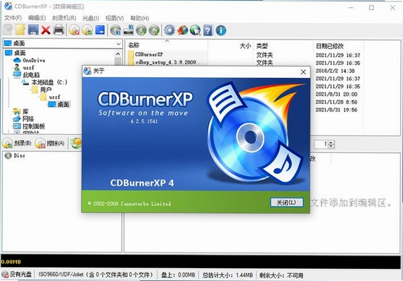Image resolution: width=403 pixels, height=281 pixels.
Task: Increase the copies spinner value
Action: pyautogui.click(x=331, y=142)
